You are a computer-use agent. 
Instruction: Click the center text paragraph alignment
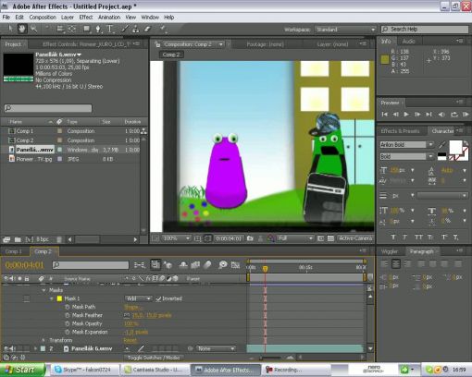tap(396, 263)
